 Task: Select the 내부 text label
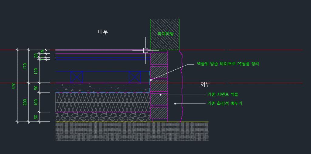(103, 32)
